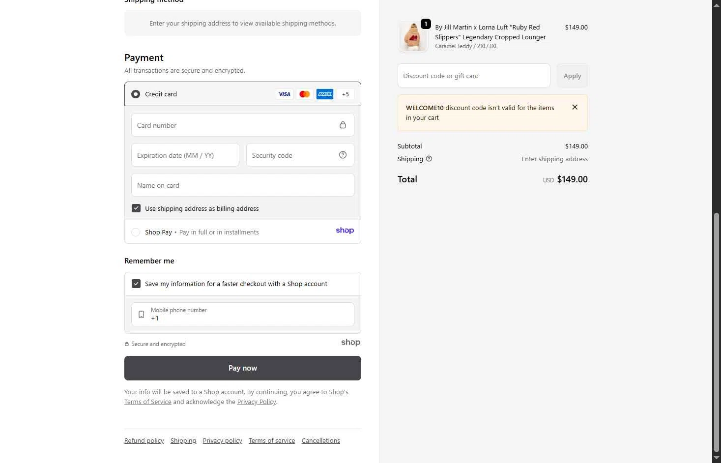Click the Remember me heading

[149, 261]
